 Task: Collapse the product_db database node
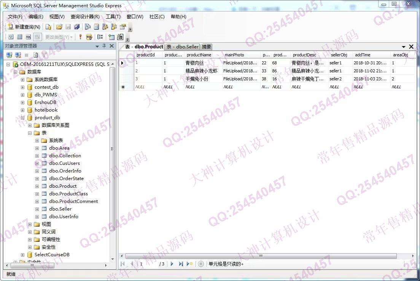(x=22, y=117)
